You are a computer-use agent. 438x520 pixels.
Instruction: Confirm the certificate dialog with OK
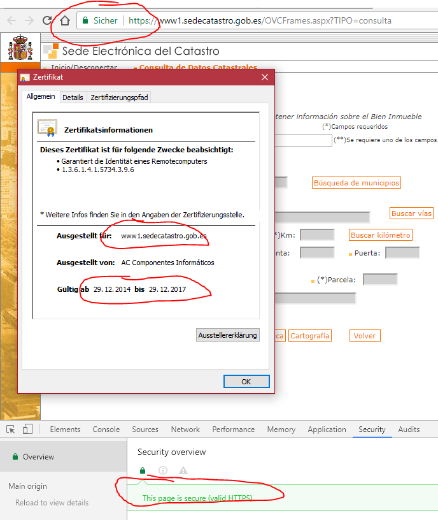(246, 381)
